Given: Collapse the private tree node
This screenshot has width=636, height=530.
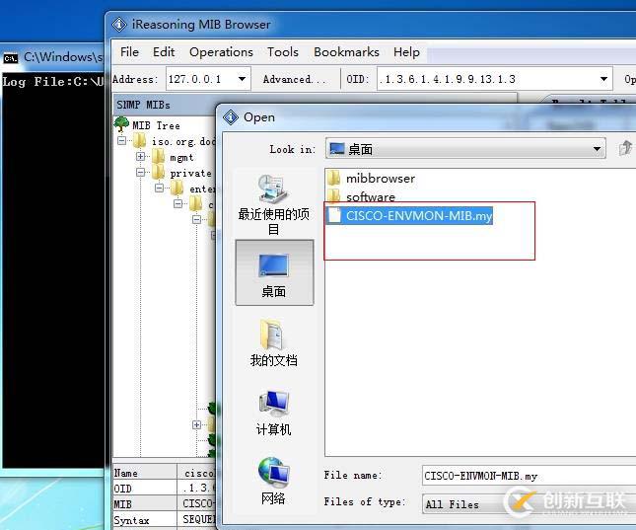Looking at the screenshot, I should (x=140, y=172).
